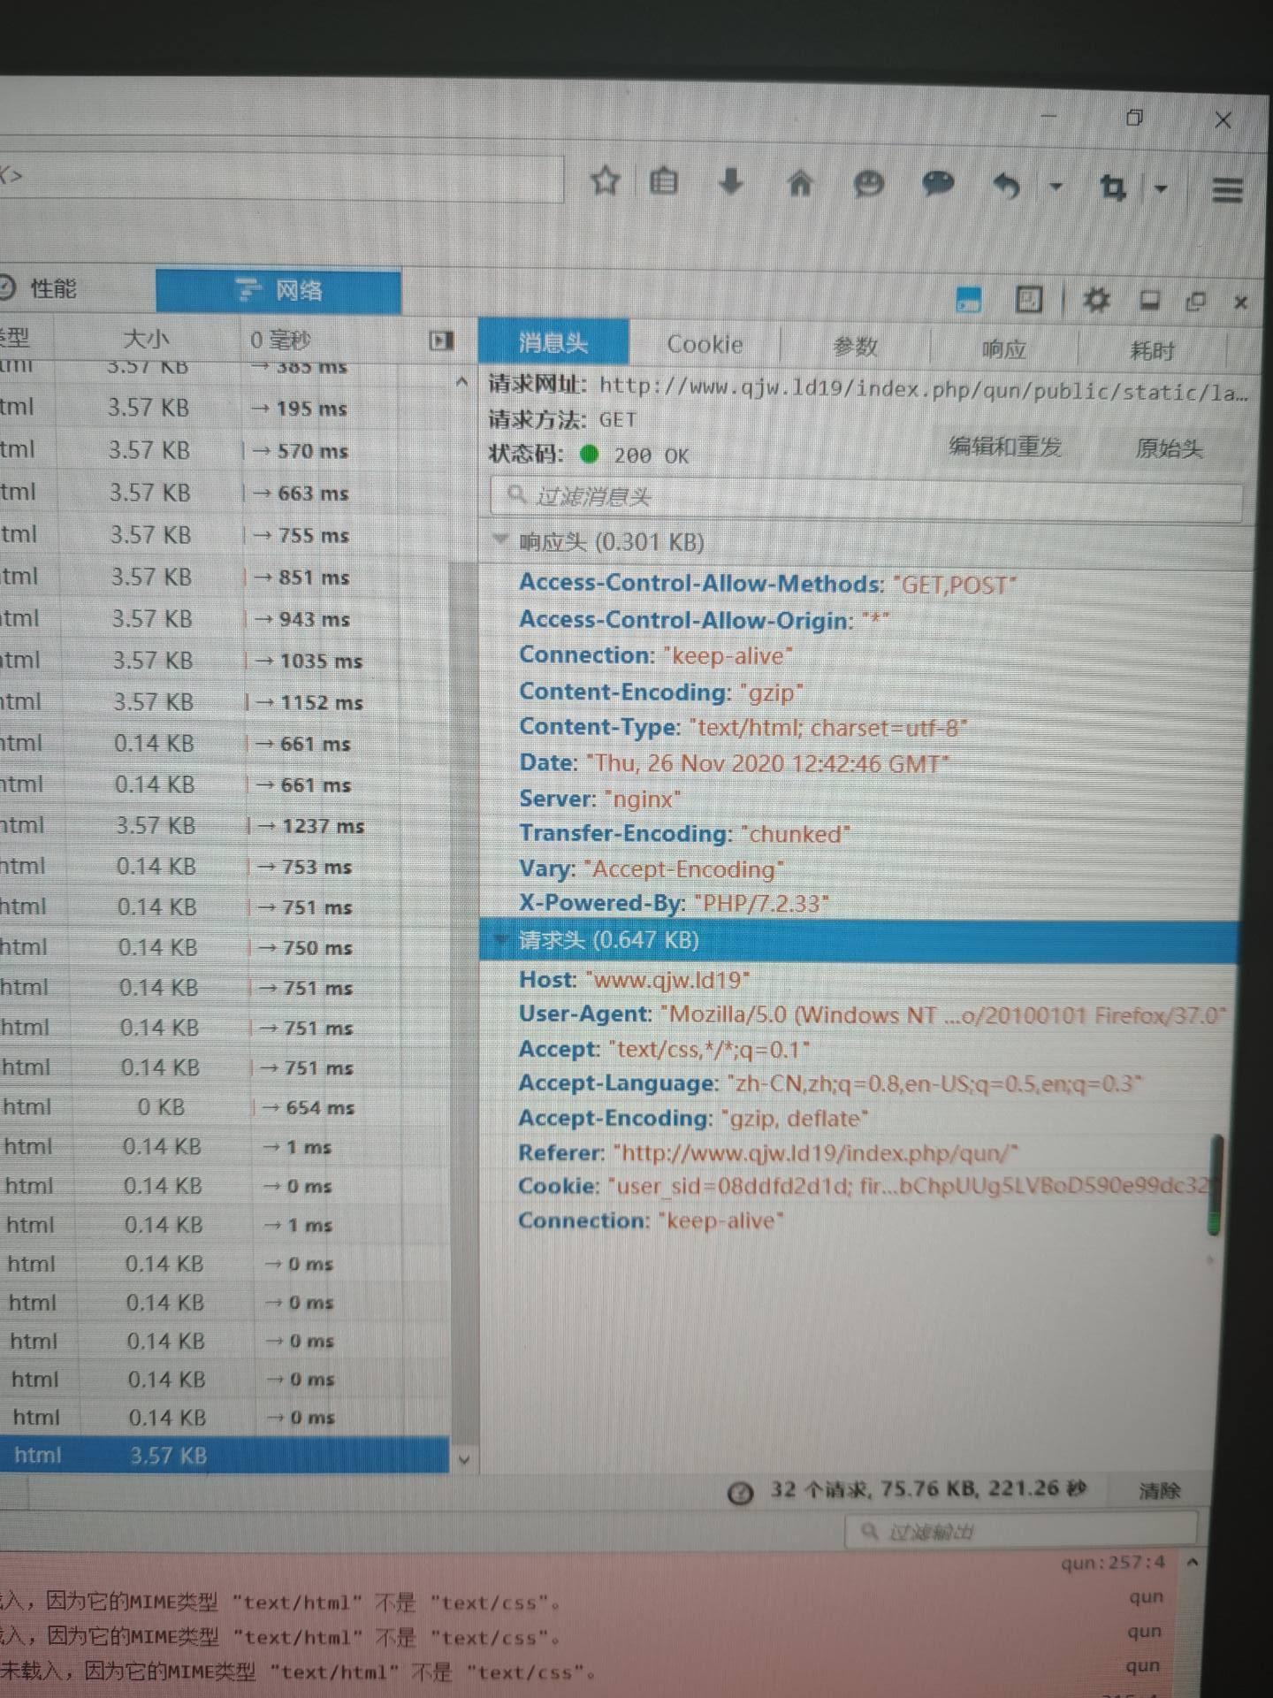Switch to the Cookie tab
This screenshot has height=1698, width=1273.
point(705,344)
